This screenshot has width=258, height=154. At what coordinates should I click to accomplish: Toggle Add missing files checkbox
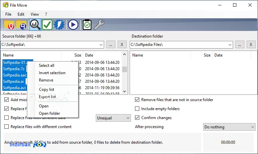[x=6, y=100]
